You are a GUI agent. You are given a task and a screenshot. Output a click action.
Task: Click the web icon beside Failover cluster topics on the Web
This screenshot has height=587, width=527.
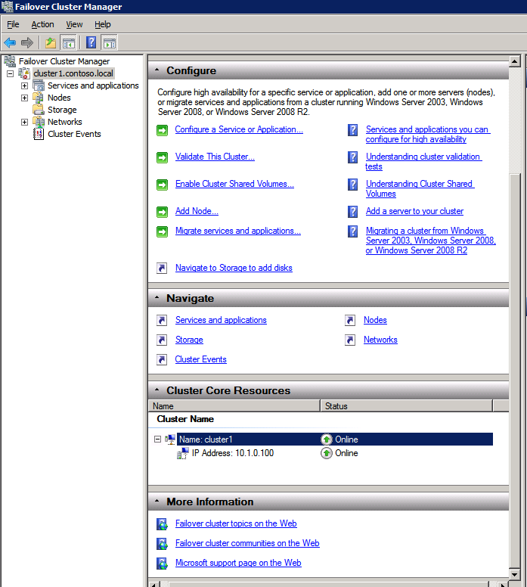coord(162,524)
